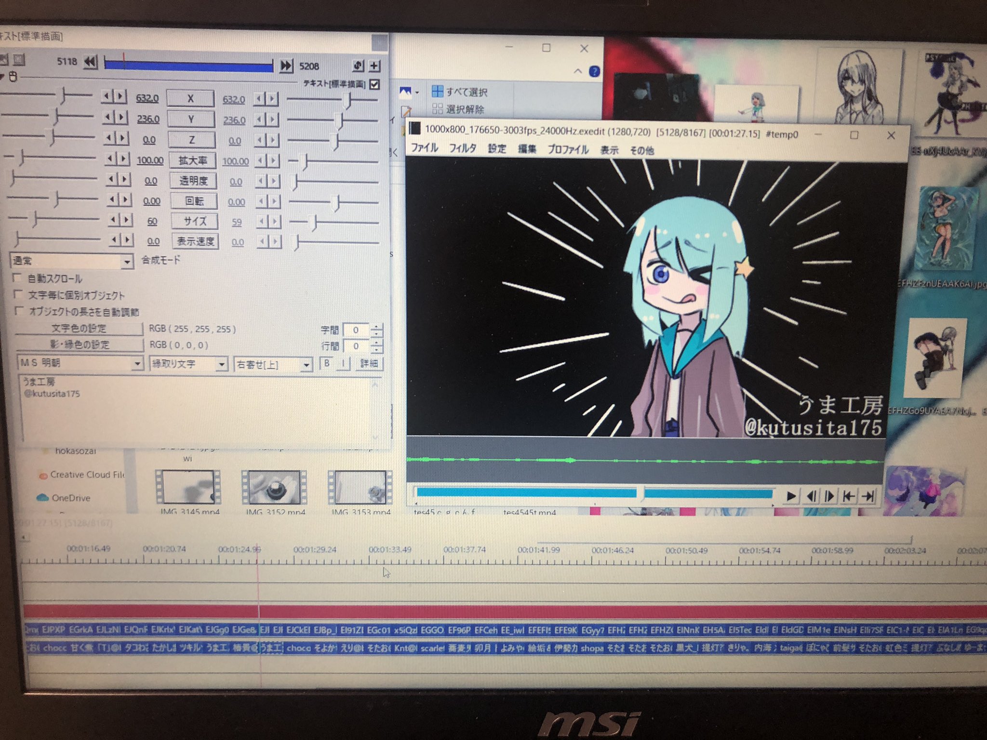This screenshot has height=740, width=987.
Task: Click the 拡大率 button
Action: [x=192, y=160]
